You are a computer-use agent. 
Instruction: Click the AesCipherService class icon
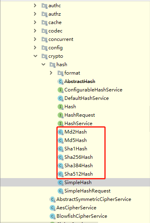[52, 208]
